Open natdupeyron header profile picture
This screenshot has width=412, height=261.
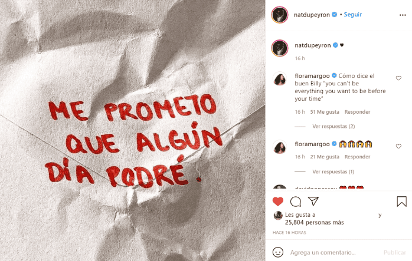(280, 15)
